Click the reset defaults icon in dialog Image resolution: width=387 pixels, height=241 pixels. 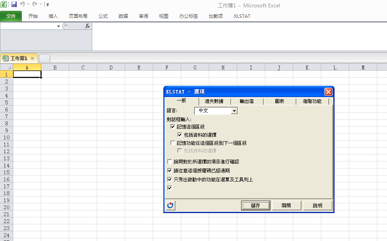(170, 205)
